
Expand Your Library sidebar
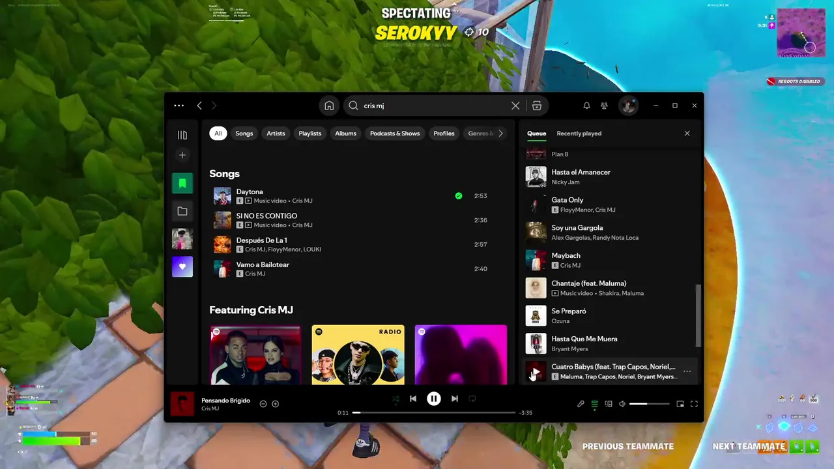click(x=182, y=135)
